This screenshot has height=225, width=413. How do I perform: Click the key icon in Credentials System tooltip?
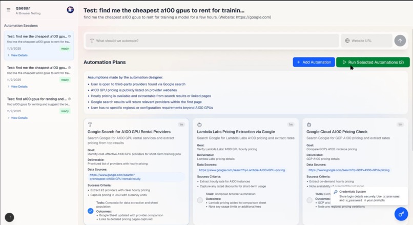pyautogui.click(x=335, y=192)
